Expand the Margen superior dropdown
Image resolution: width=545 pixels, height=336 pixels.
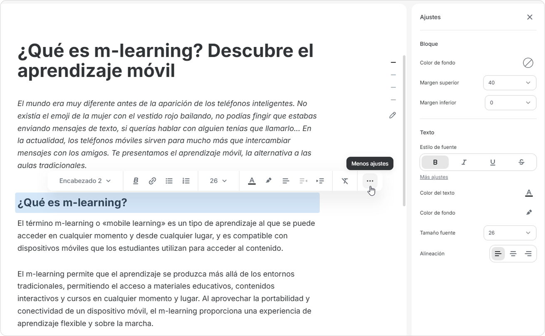[x=510, y=83]
